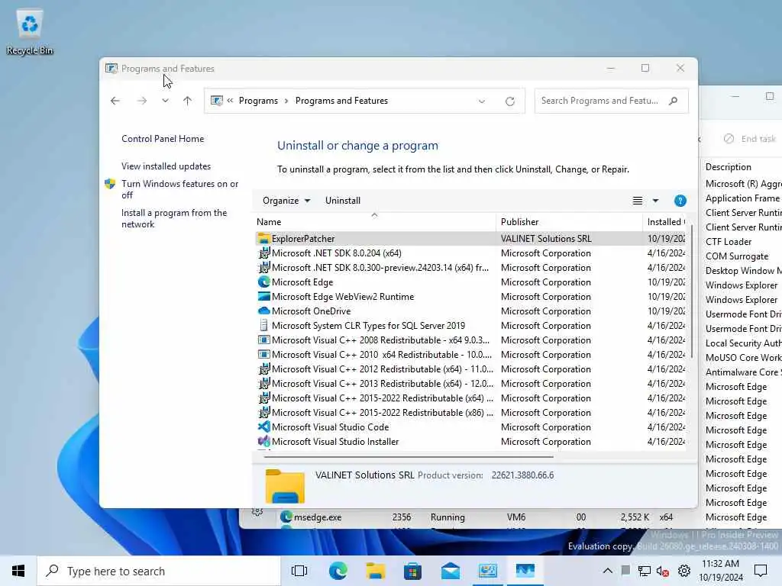Go back using the back arrow
The image size is (782, 586).
point(115,101)
